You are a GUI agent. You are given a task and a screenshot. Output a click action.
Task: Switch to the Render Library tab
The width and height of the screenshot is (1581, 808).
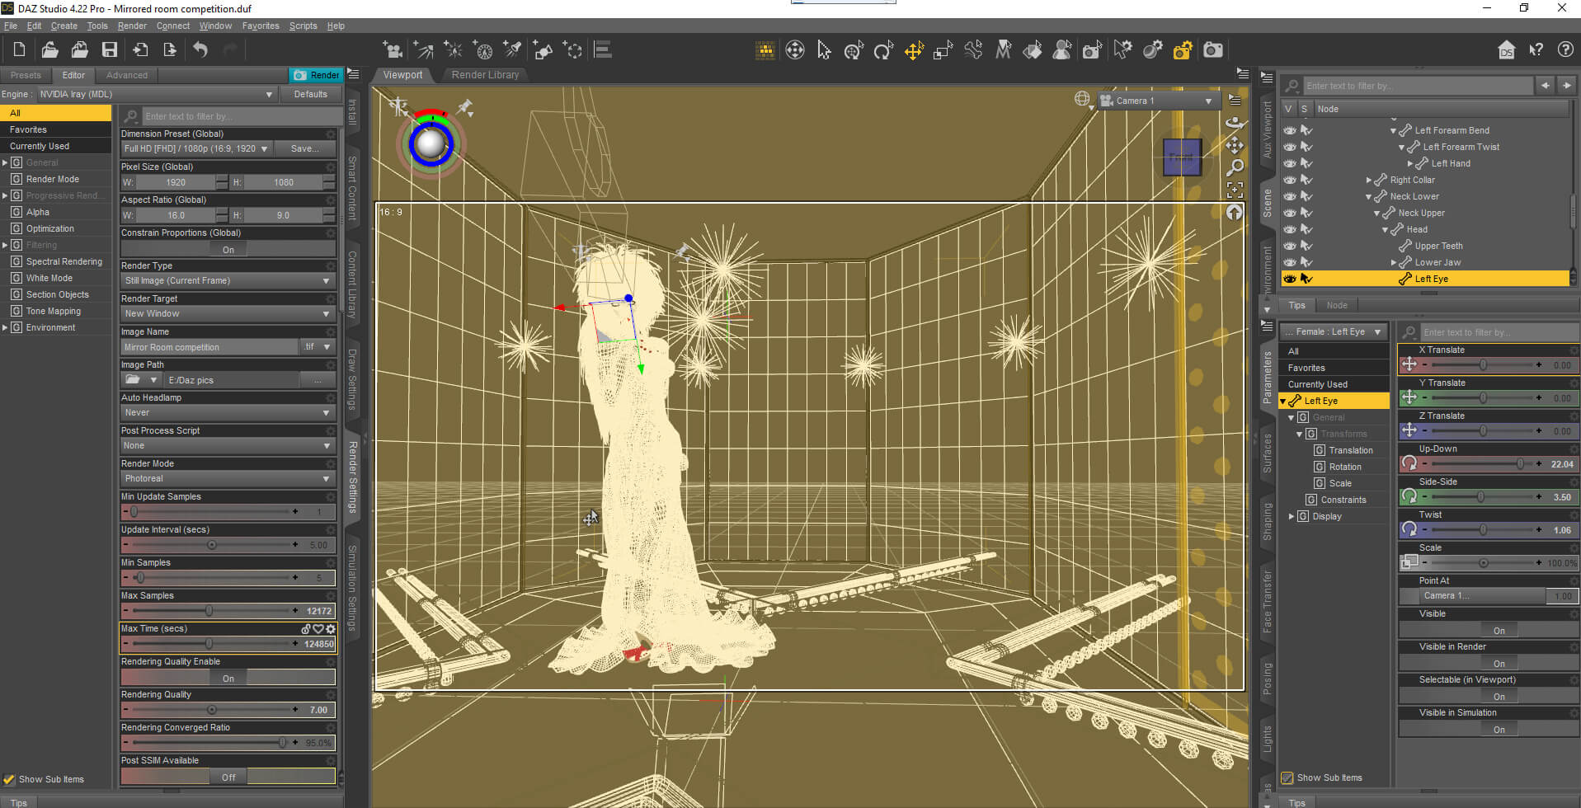click(x=485, y=74)
